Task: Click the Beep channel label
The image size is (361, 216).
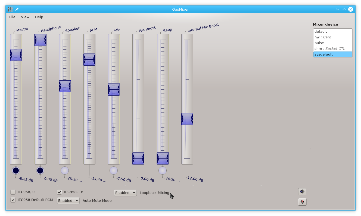Action: coord(167,30)
